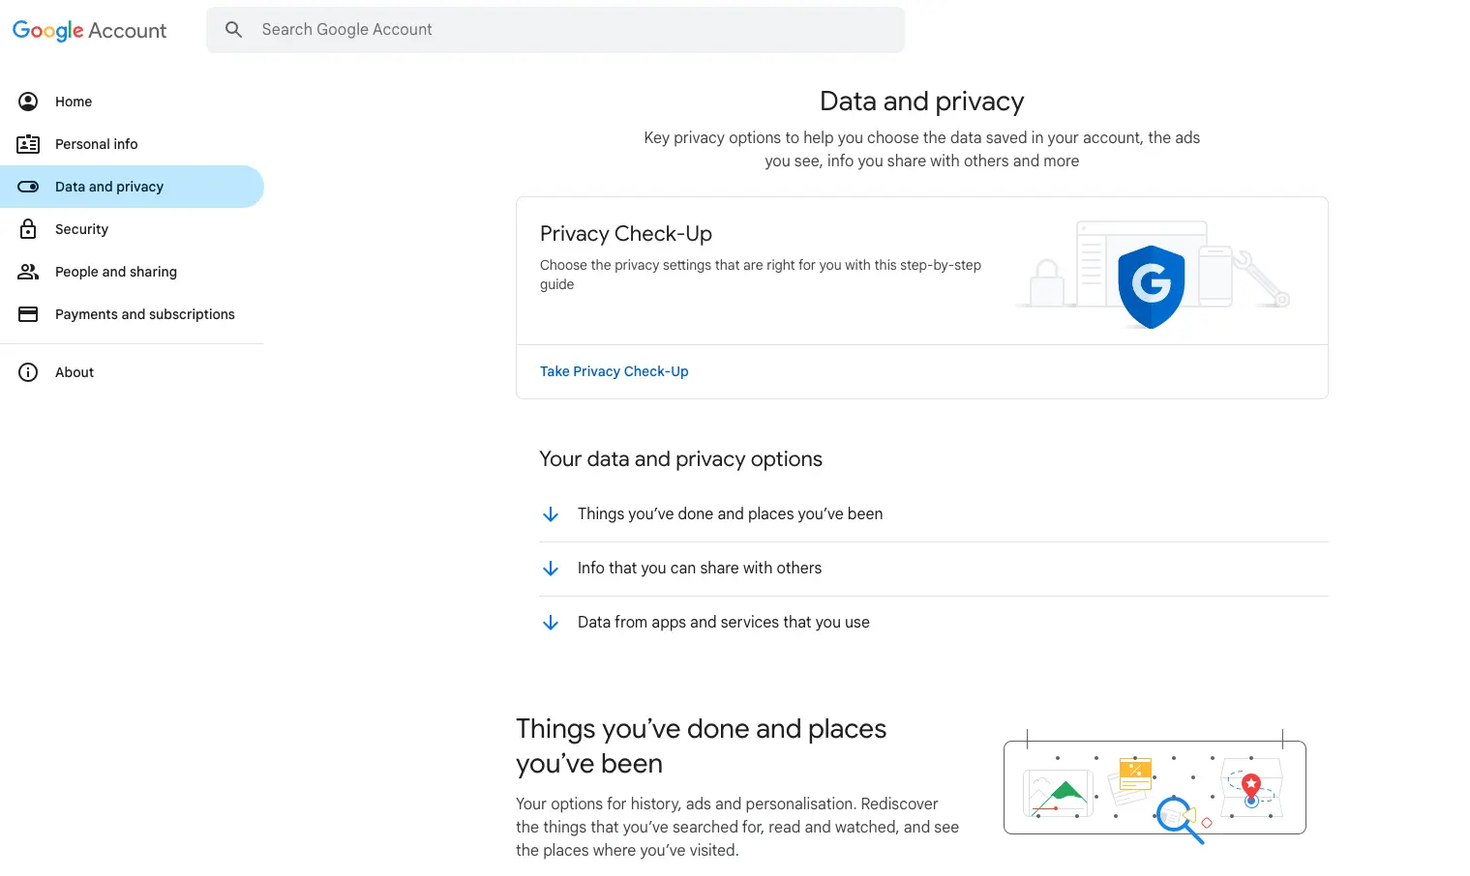
Task: Click the Data and privacy toggle icon
Action: click(x=28, y=187)
